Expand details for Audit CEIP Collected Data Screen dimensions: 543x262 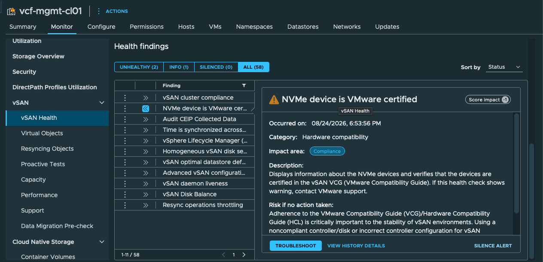point(146,119)
